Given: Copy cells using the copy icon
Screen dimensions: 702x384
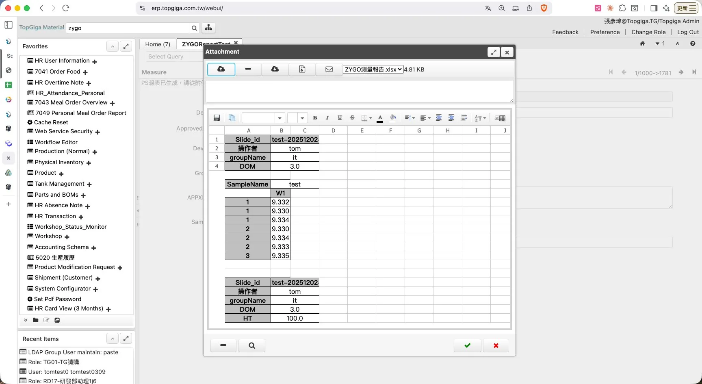Looking at the screenshot, I should coord(232,117).
